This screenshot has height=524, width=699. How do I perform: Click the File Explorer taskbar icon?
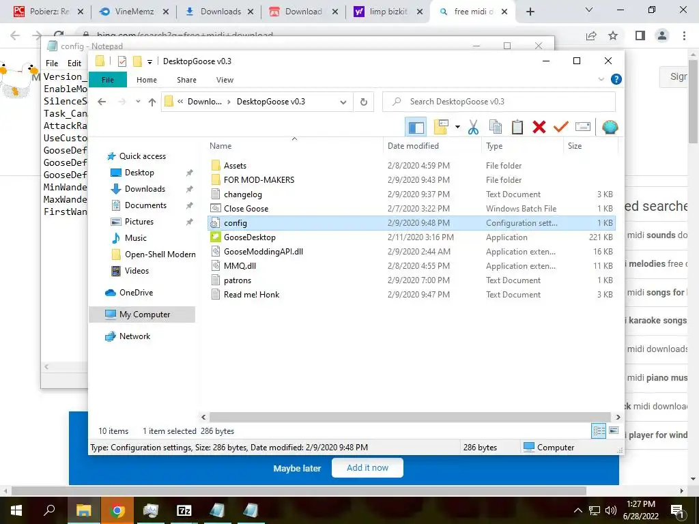[83, 510]
